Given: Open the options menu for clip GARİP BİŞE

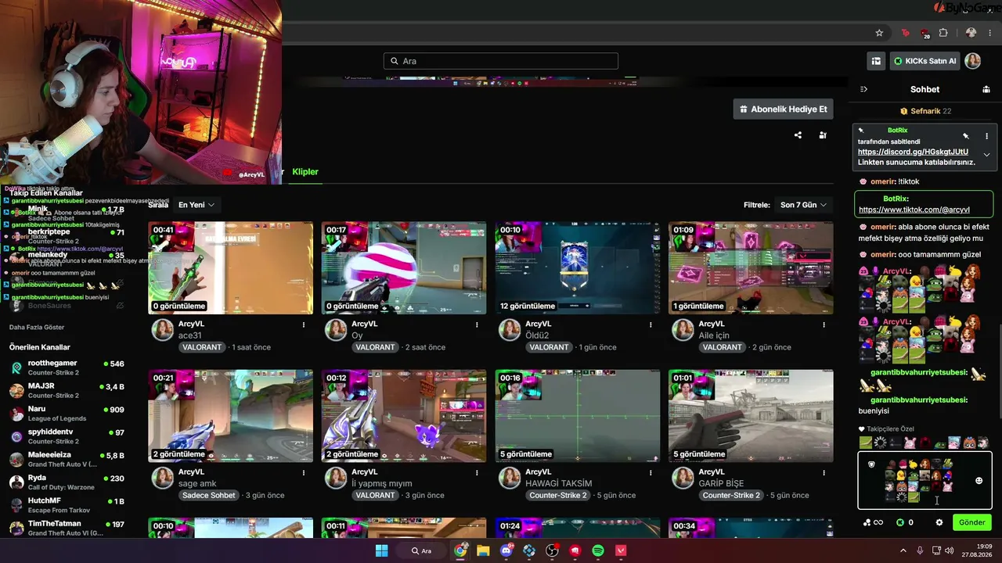Looking at the screenshot, I should 825,472.
